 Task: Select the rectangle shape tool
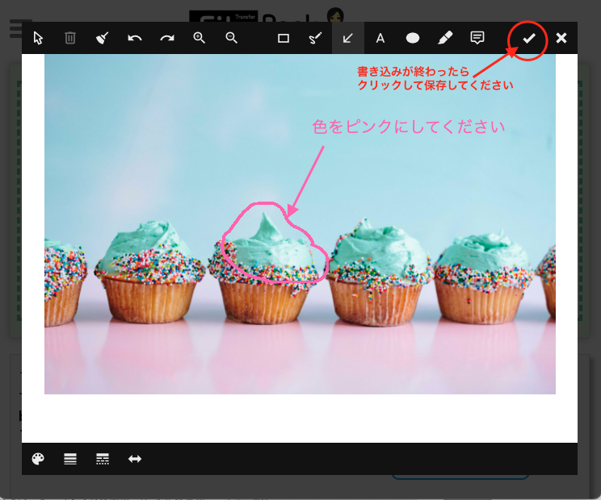[x=284, y=38]
